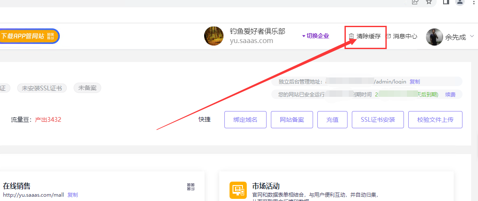Click 复制 next to admin/login address
The width and height of the screenshot is (478, 201).
(x=415, y=82)
